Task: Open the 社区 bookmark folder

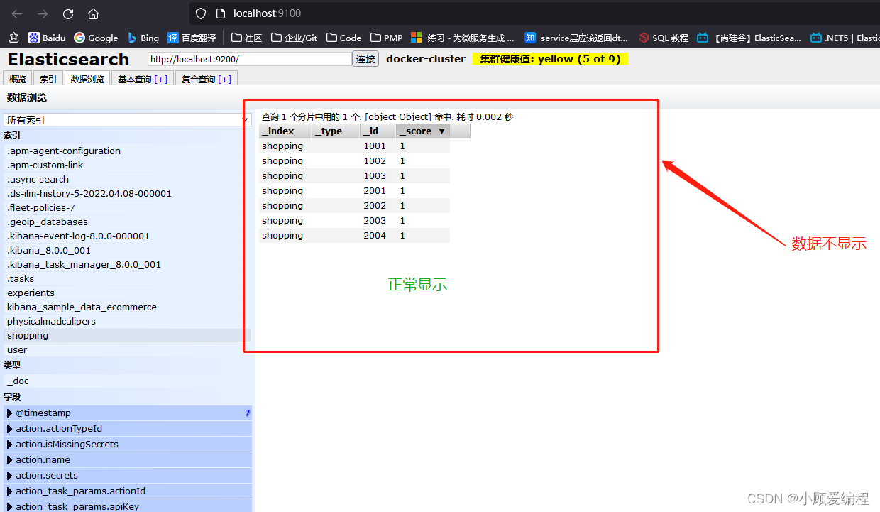Action: pyautogui.click(x=247, y=38)
